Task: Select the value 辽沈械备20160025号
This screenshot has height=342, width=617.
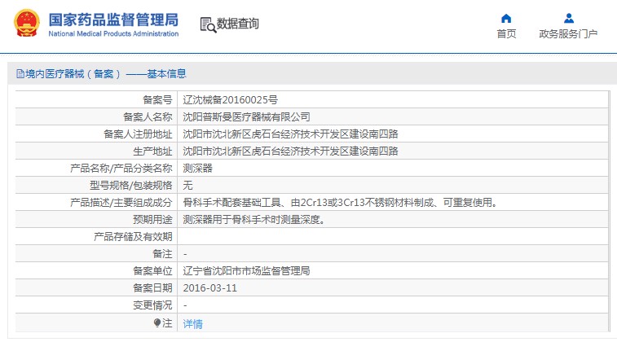Action: tap(230, 100)
